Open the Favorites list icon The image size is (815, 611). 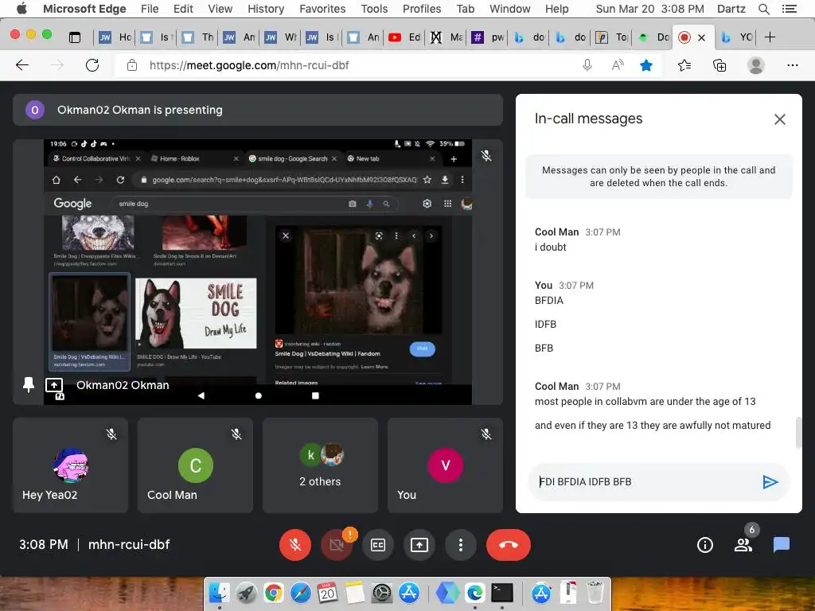(x=684, y=65)
